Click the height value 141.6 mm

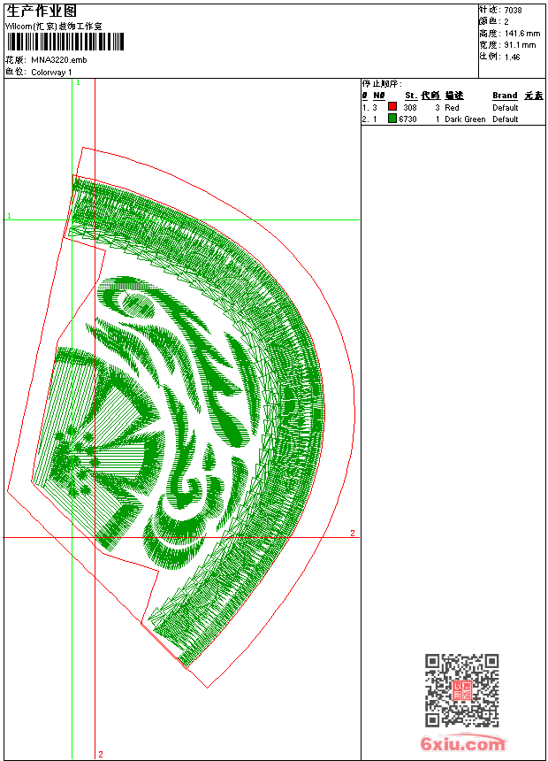tap(521, 33)
